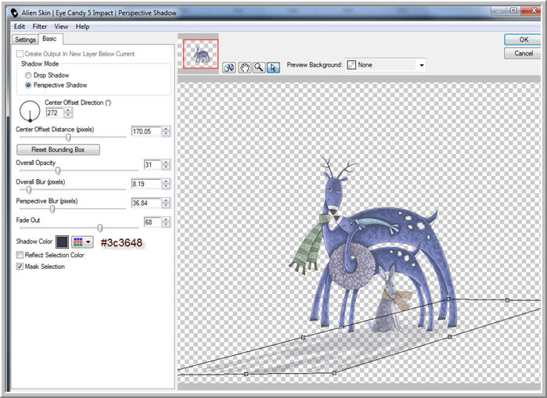Switch to the Basic tab
Image resolution: width=547 pixels, height=398 pixels.
(49, 38)
